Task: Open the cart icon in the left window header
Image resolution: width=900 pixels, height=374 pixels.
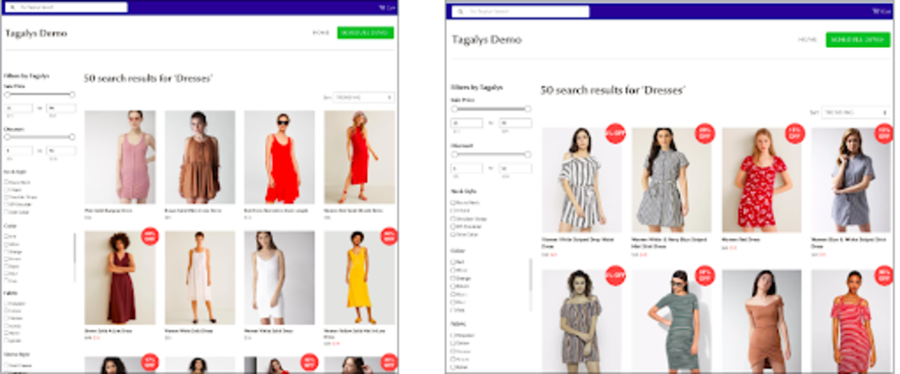Action: (387, 8)
